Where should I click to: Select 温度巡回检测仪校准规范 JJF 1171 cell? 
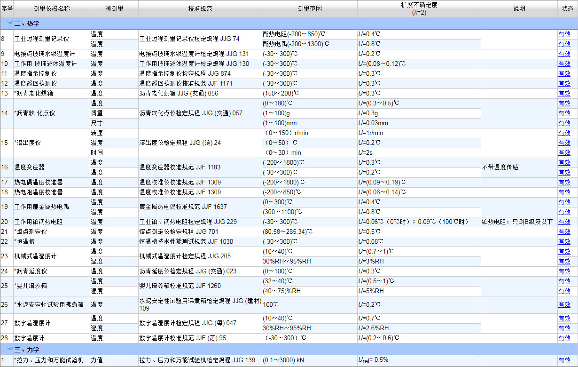tap(200, 83)
